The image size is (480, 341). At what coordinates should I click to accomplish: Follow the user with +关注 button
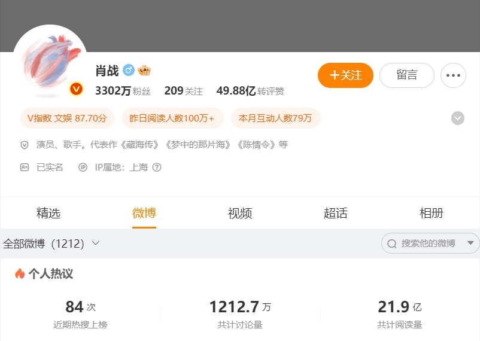tap(345, 75)
